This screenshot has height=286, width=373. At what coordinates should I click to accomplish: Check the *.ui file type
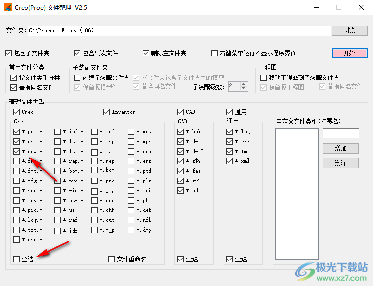tap(57, 210)
